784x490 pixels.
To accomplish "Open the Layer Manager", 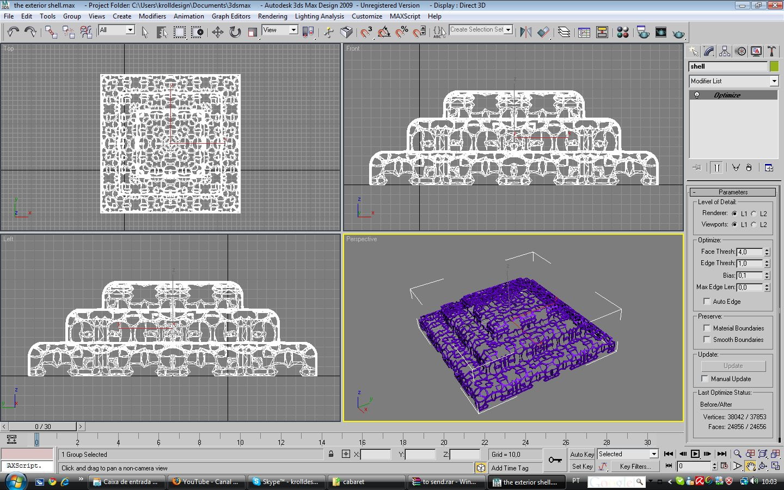I will (564, 32).
